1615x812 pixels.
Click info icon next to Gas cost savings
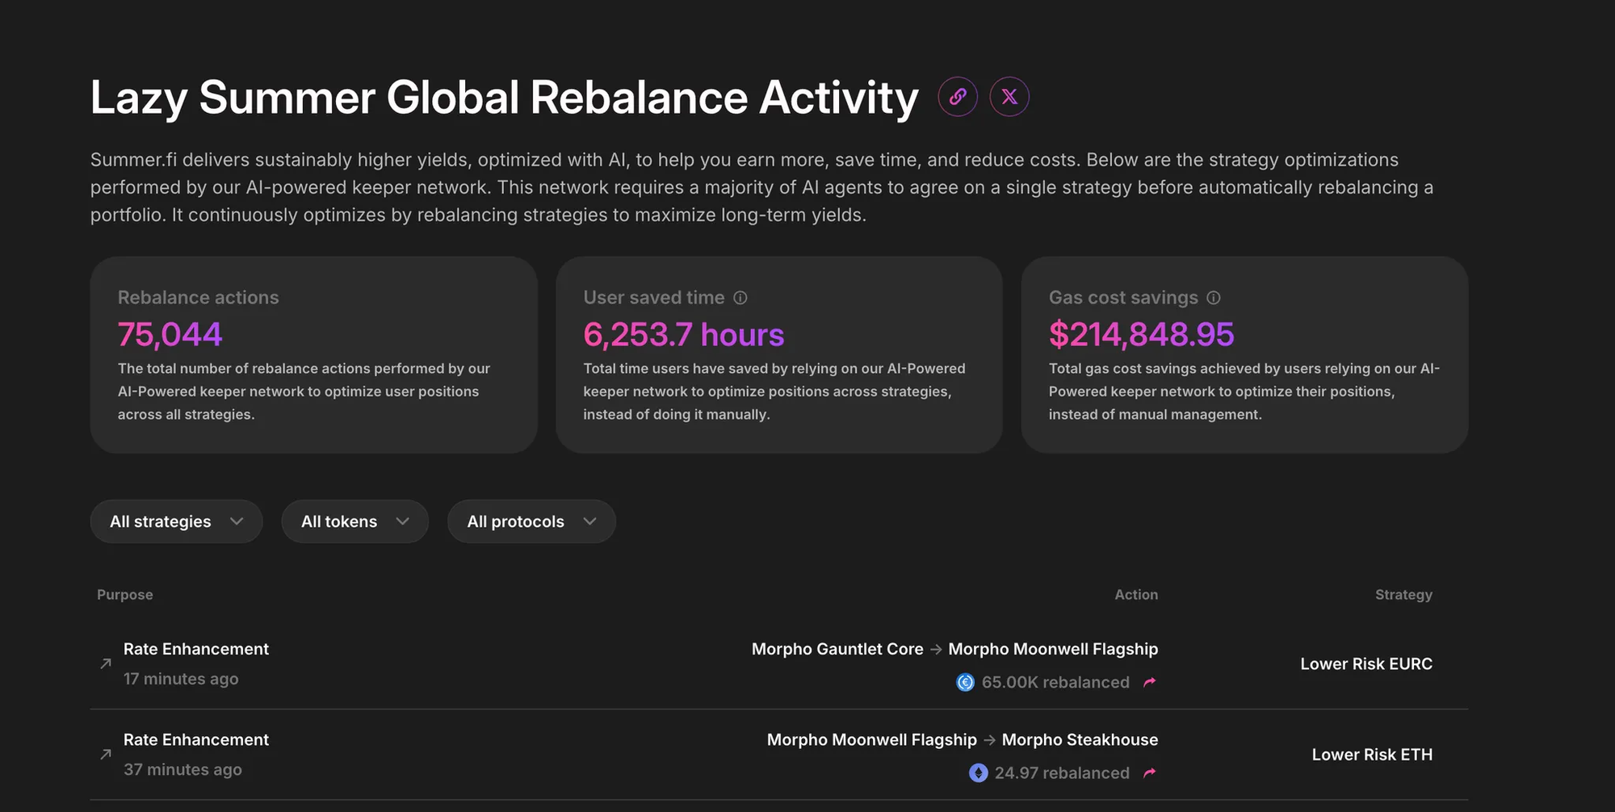point(1214,298)
